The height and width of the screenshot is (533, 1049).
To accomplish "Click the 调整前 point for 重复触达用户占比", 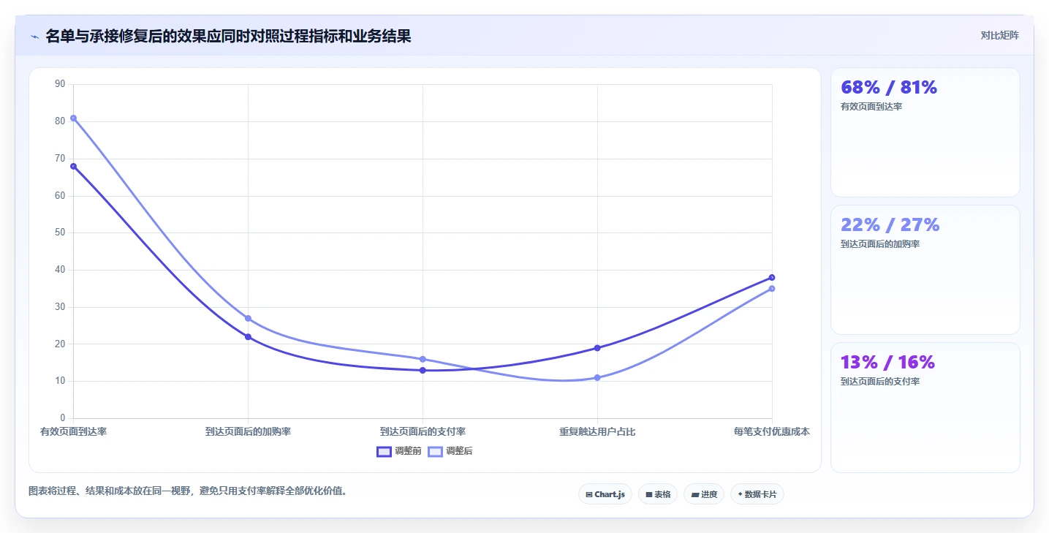I will pos(597,348).
